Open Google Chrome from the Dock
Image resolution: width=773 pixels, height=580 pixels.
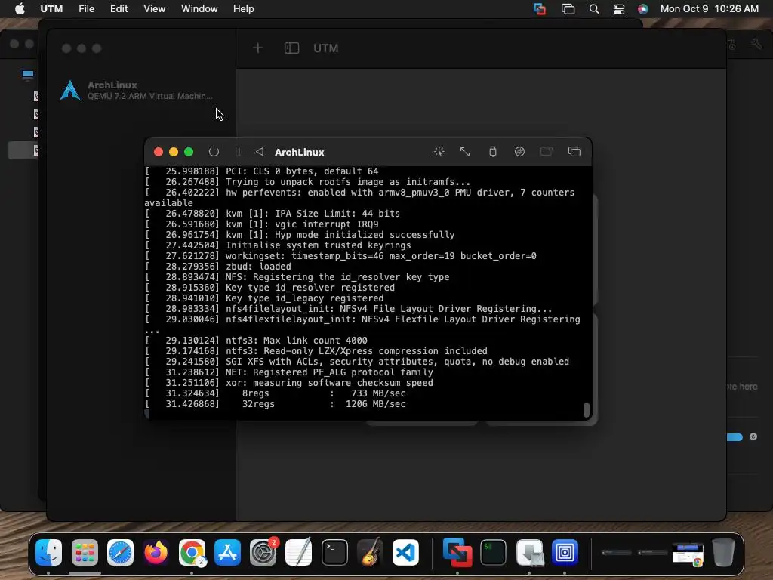coord(192,552)
